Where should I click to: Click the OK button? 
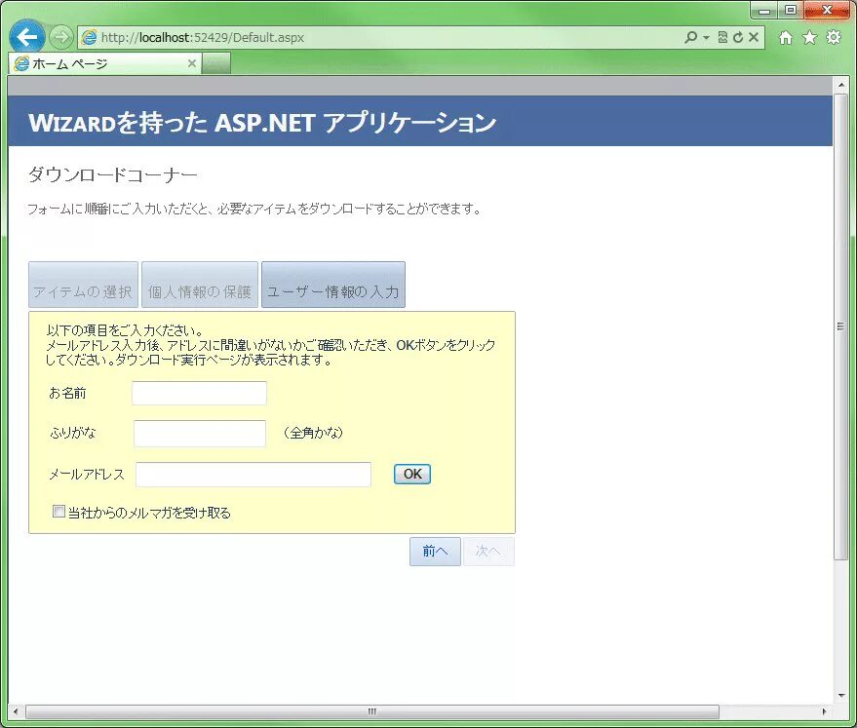coord(412,474)
